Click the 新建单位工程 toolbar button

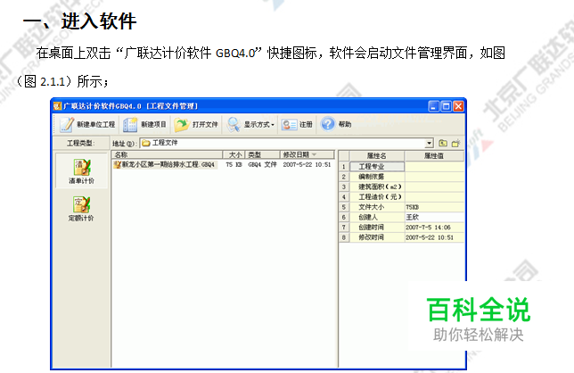[87, 125]
